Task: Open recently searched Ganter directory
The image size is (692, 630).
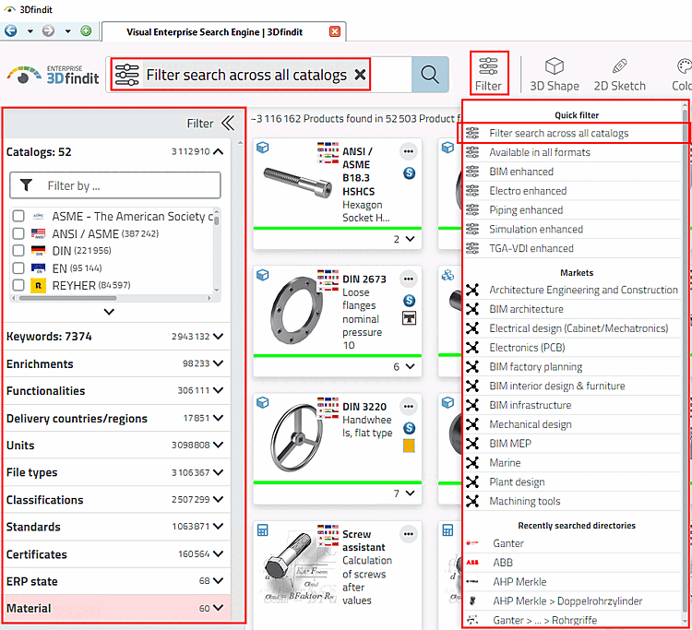Action: point(572,543)
